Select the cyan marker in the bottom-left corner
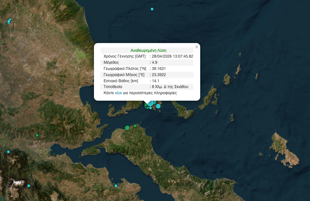310x201 pixels. (29, 186)
